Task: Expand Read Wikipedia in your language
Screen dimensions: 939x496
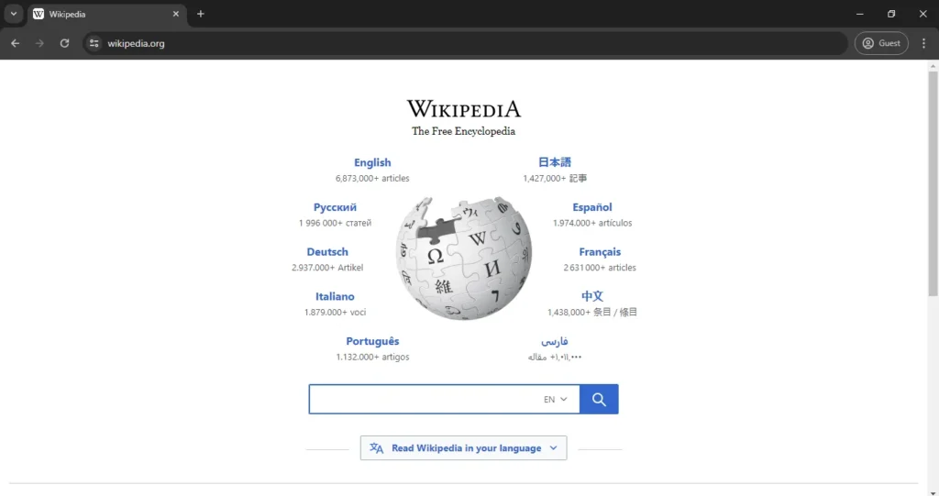Action: click(463, 448)
